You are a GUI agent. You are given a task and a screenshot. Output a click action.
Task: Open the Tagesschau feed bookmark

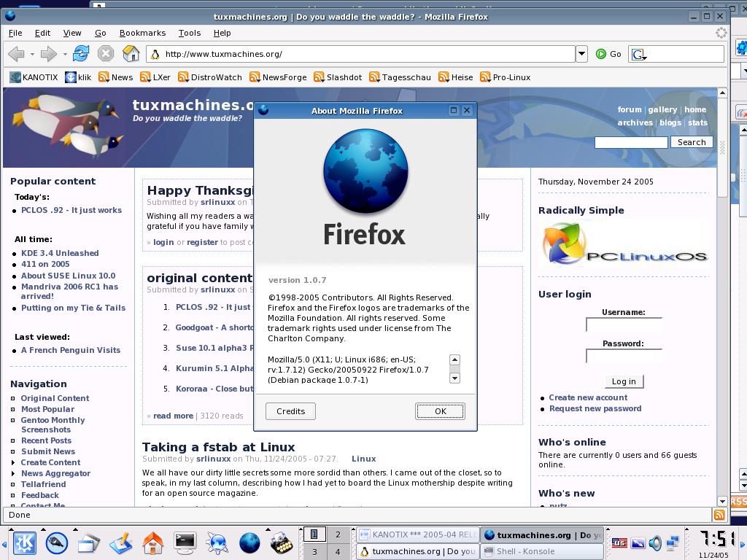(x=400, y=77)
